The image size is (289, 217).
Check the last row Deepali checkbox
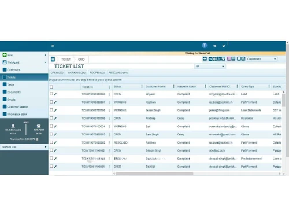point(51,166)
